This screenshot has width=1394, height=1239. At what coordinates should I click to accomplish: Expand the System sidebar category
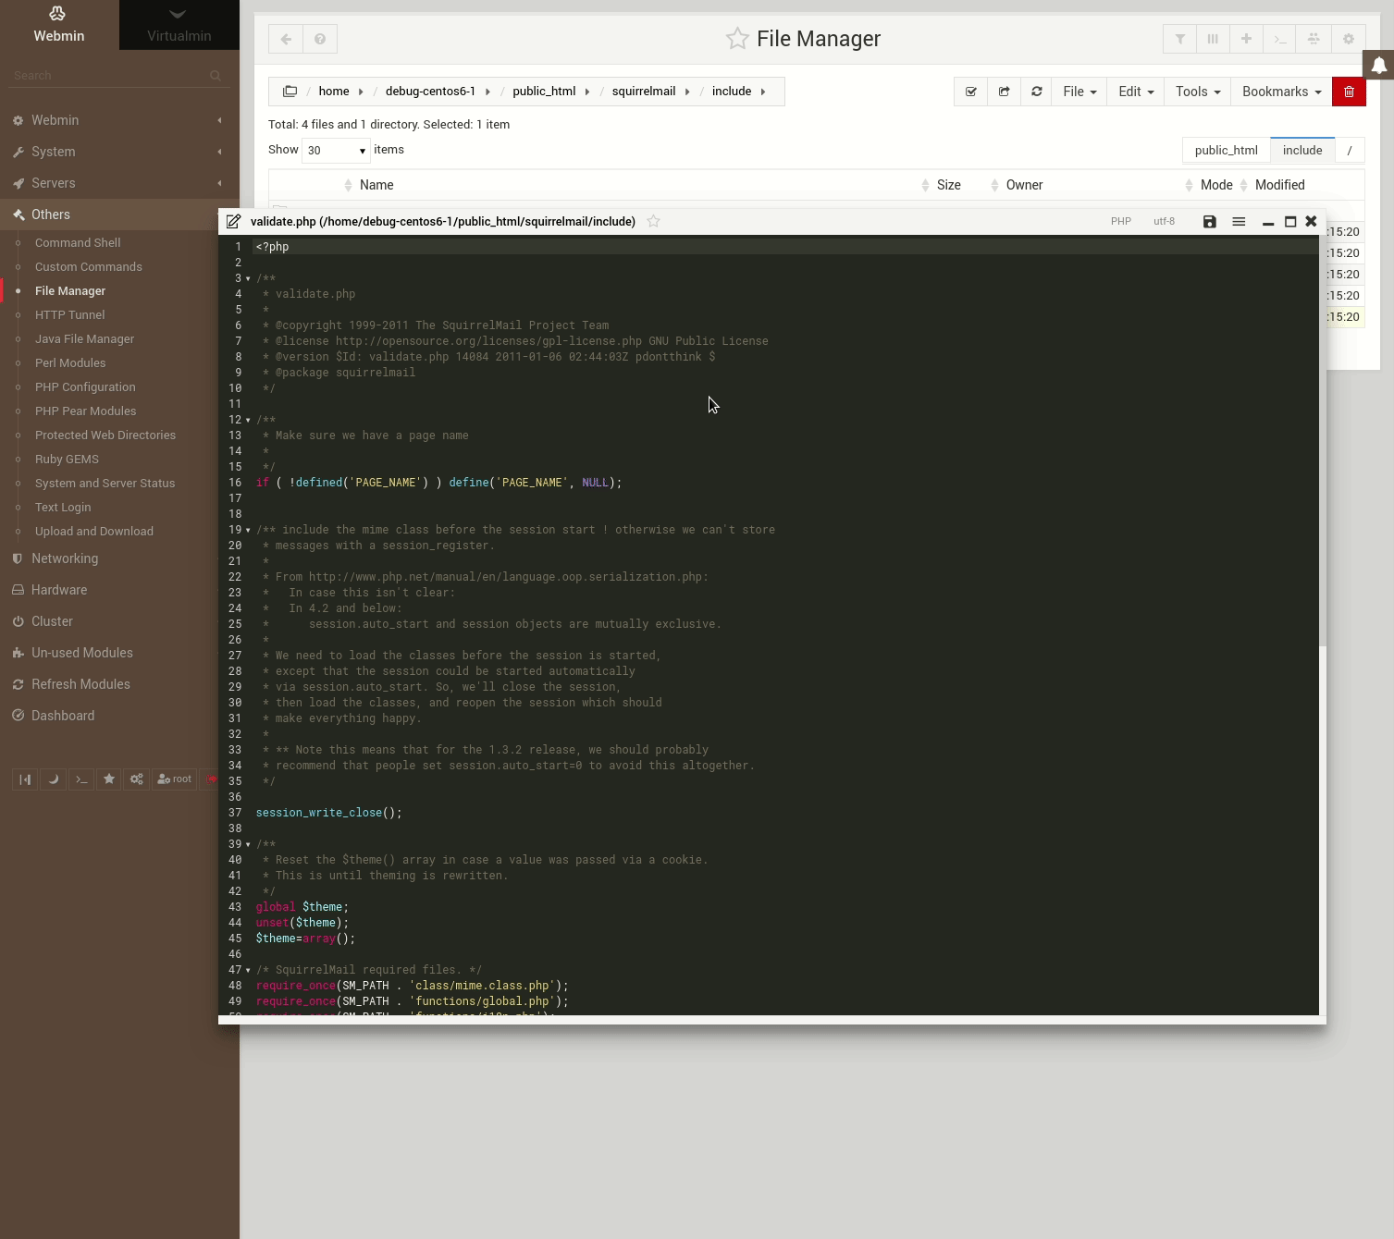[x=119, y=152]
